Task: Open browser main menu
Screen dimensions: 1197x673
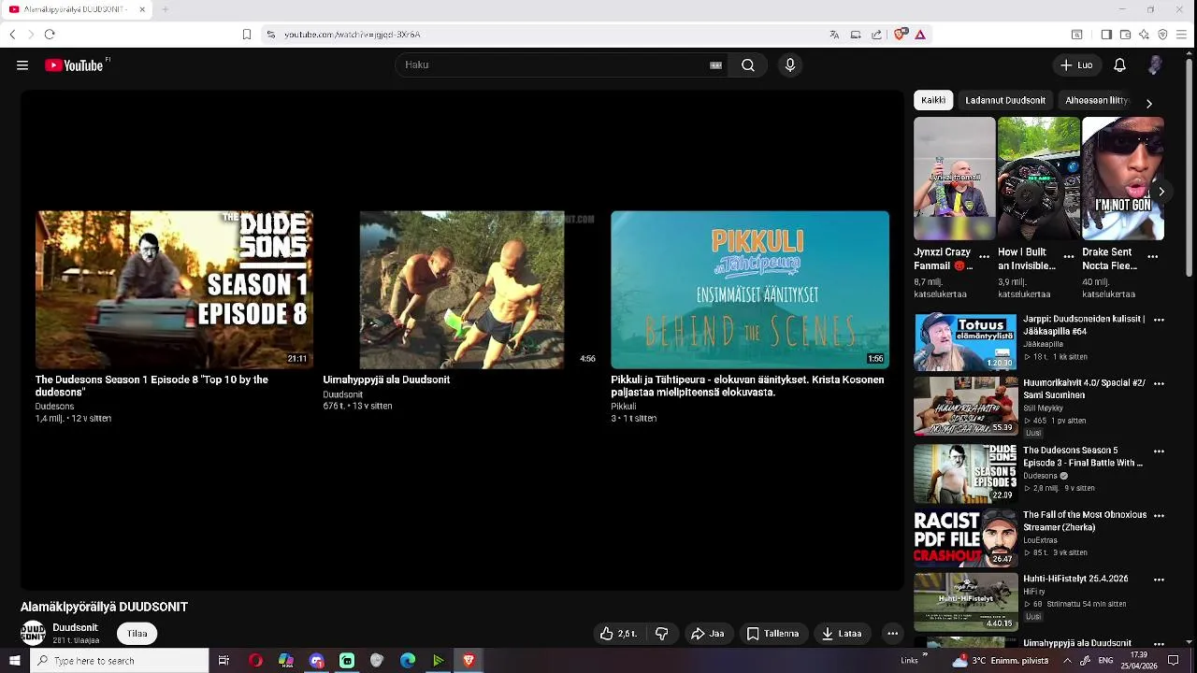Action: 1182,35
